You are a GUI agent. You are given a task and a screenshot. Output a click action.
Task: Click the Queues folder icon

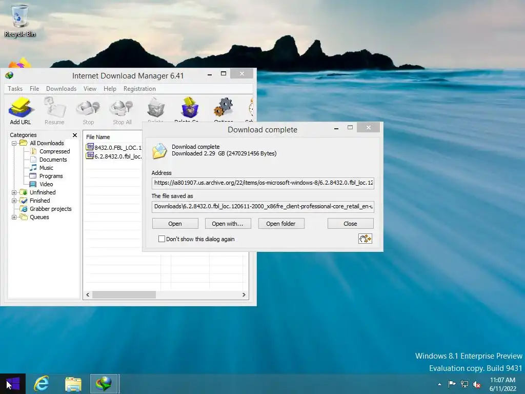click(x=24, y=217)
